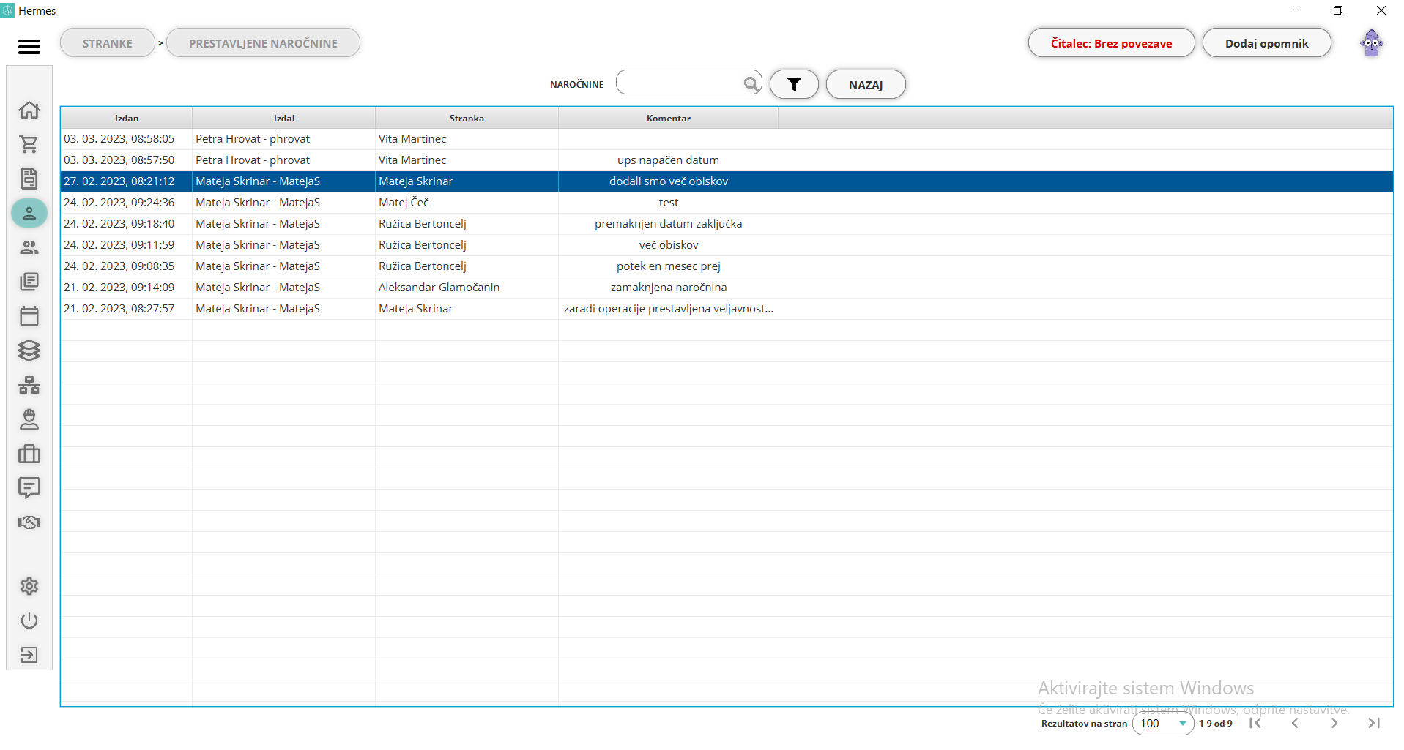Sort by the Izdal column header
Screen dimensions: 1404x750
(284, 118)
